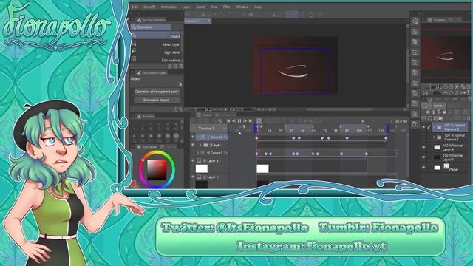Click the bottom upload-arrow icon in the material dock
Screen dimensions: 473x266
click(x=415, y=124)
